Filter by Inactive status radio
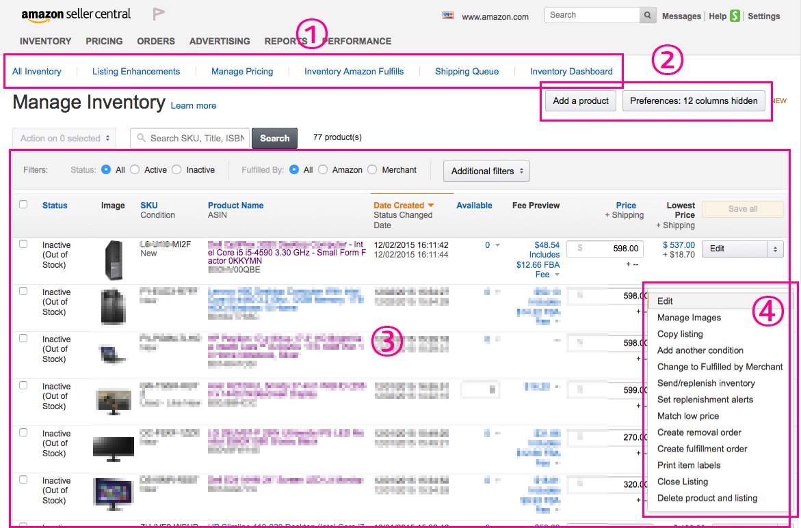 point(176,169)
